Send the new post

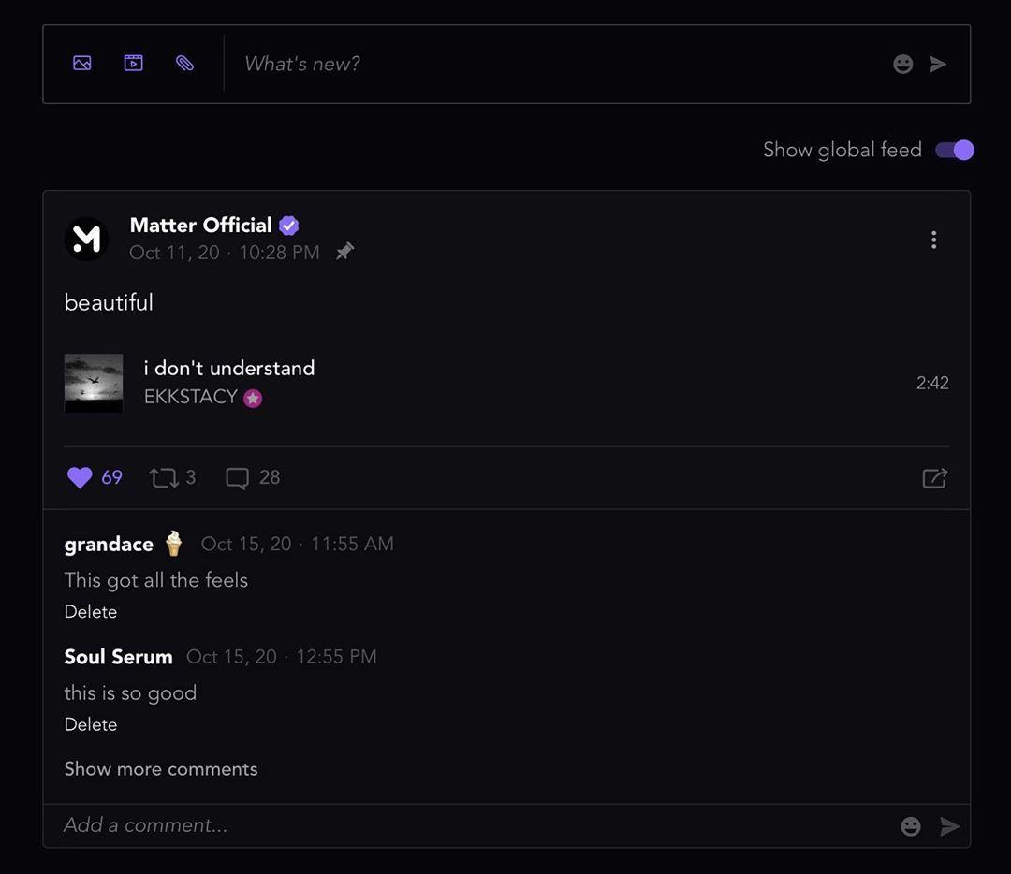point(938,64)
